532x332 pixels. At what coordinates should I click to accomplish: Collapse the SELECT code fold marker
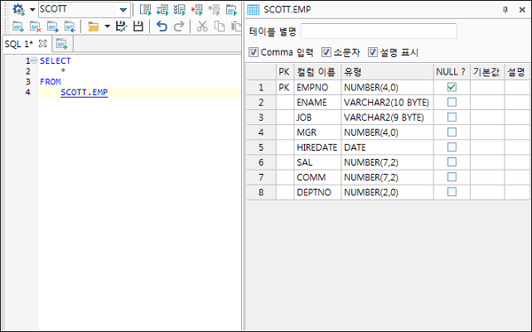(34, 61)
